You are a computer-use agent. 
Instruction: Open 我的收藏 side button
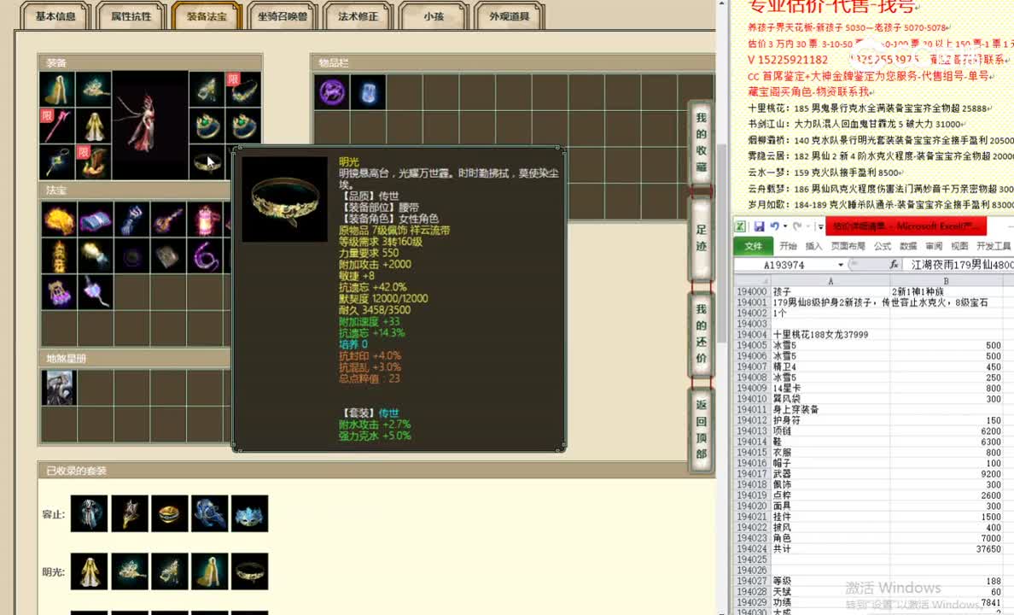pos(701,143)
